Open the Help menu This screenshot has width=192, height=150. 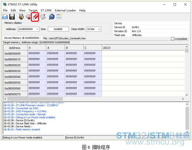point(82,11)
